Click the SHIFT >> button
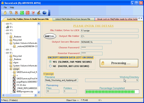This screenshot has width=144, height=103. [50, 36]
